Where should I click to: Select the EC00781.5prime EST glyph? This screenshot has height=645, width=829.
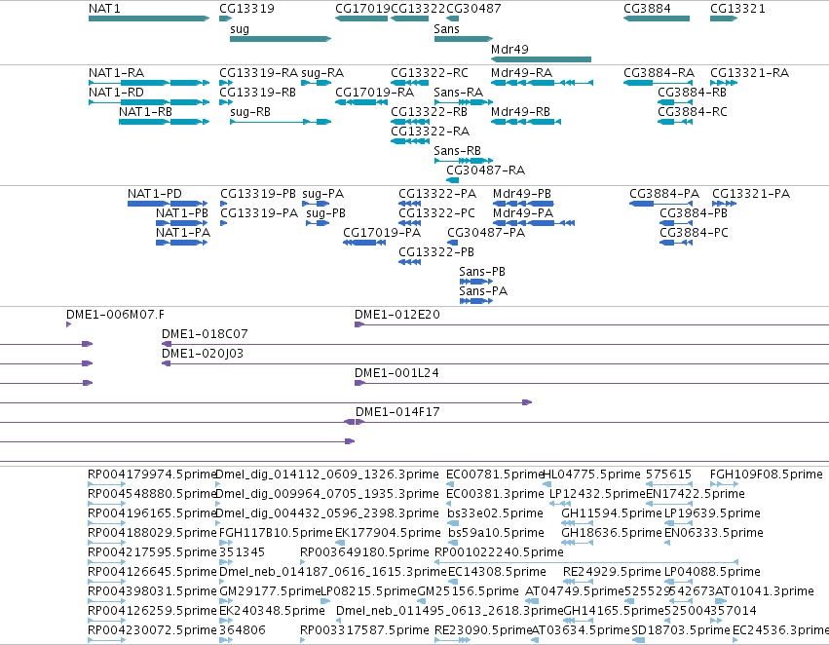(x=450, y=483)
